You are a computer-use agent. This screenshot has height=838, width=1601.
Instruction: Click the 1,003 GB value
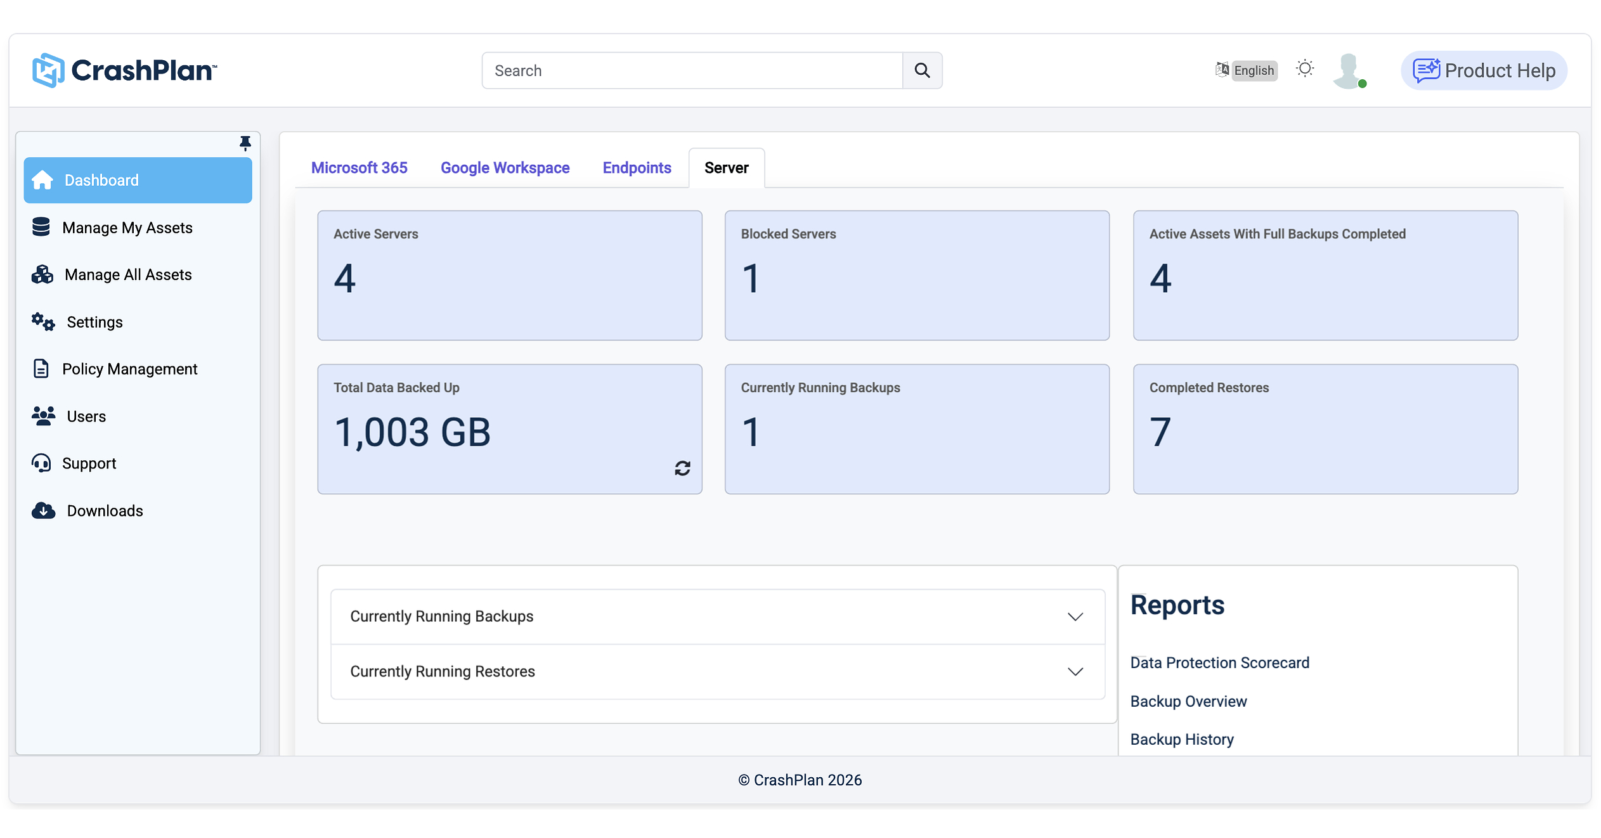click(x=413, y=432)
